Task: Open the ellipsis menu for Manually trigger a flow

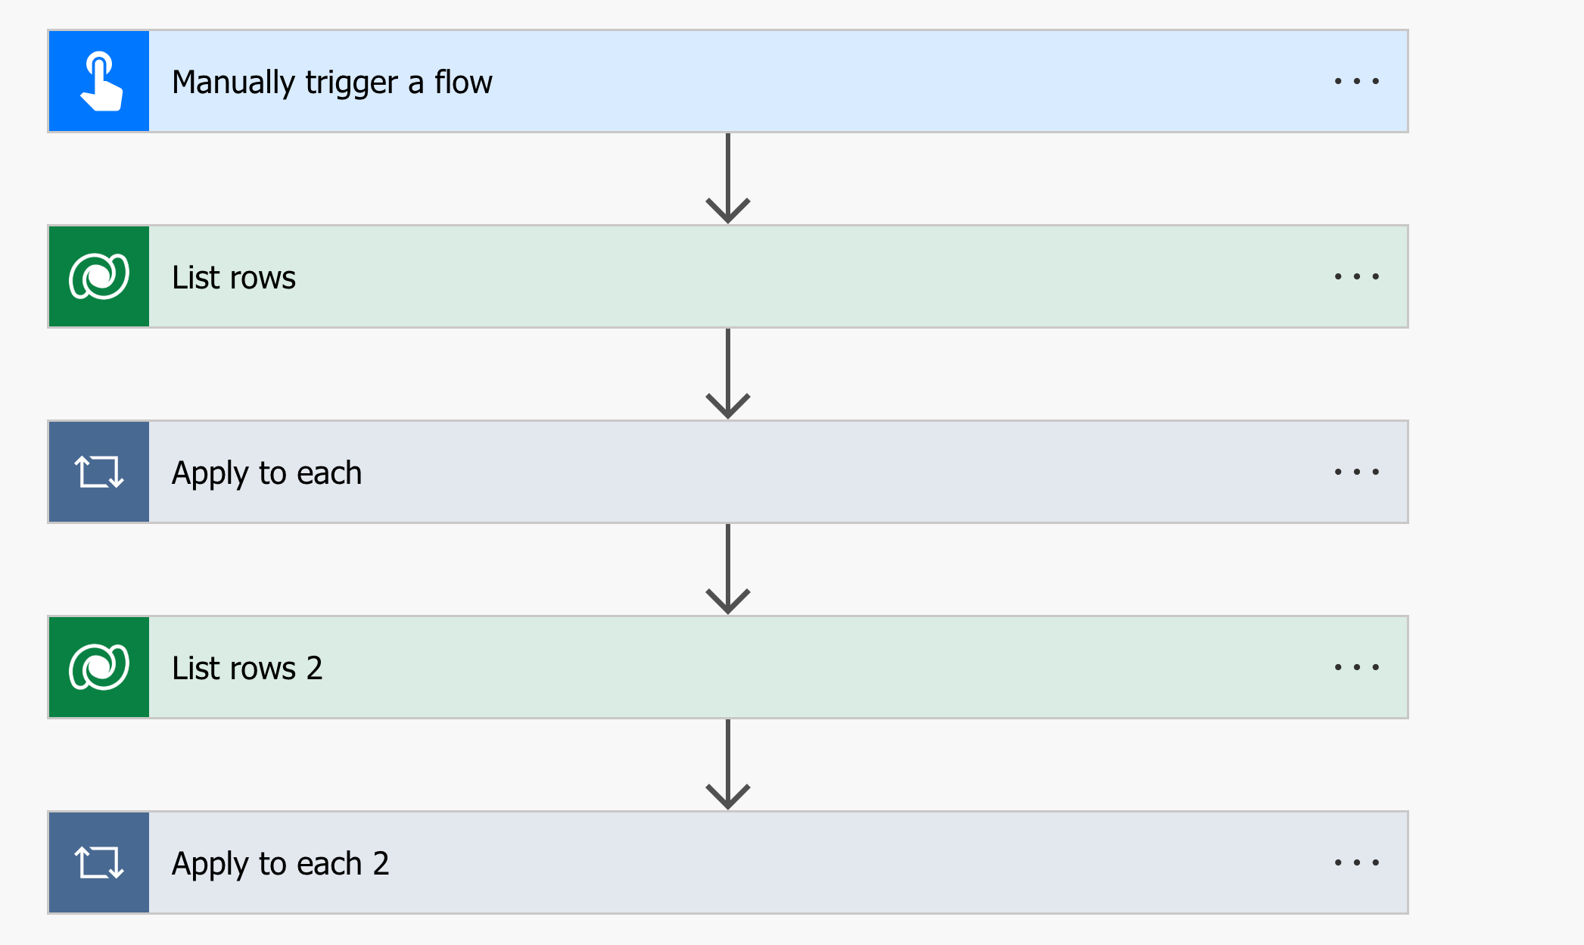Action: click(x=1356, y=81)
